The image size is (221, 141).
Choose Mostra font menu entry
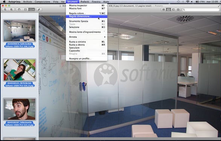(87, 8)
